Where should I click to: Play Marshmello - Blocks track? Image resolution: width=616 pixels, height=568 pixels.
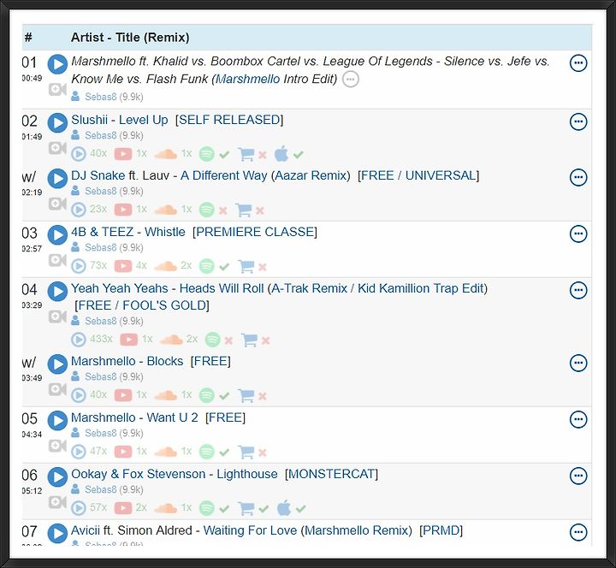[x=57, y=364]
